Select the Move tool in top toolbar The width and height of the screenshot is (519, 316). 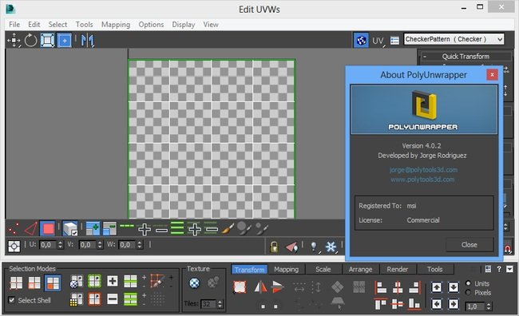point(14,41)
